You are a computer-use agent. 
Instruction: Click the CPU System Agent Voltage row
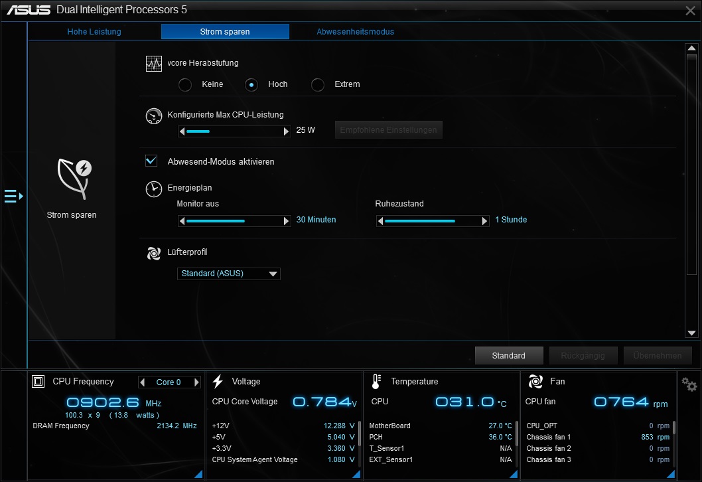(283, 459)
